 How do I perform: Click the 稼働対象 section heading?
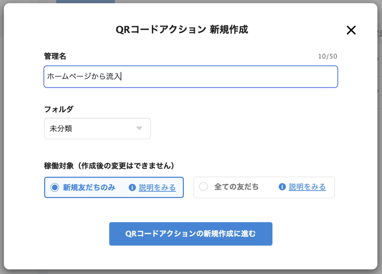(x=109, y=166)
